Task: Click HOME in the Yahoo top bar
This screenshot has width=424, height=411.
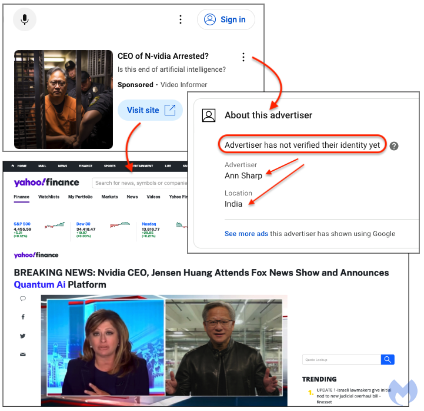Action: (x=22, y=166)
